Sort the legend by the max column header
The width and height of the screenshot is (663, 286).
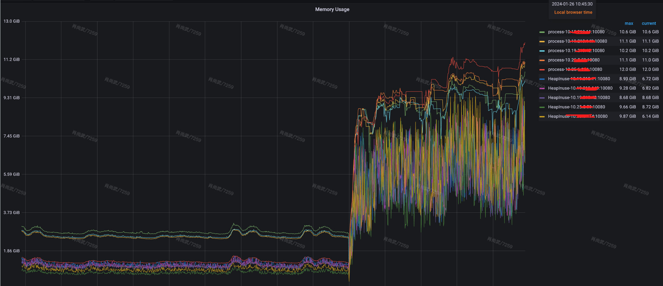tap(629, 23)
